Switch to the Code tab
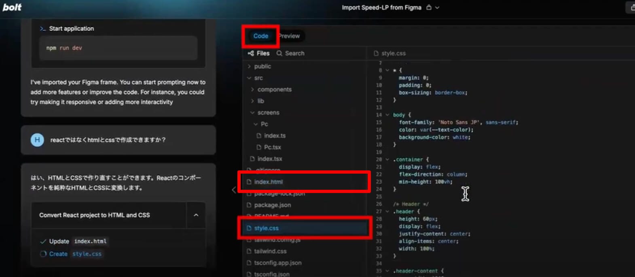Screen dimensions: 635x277 point(260,36)
